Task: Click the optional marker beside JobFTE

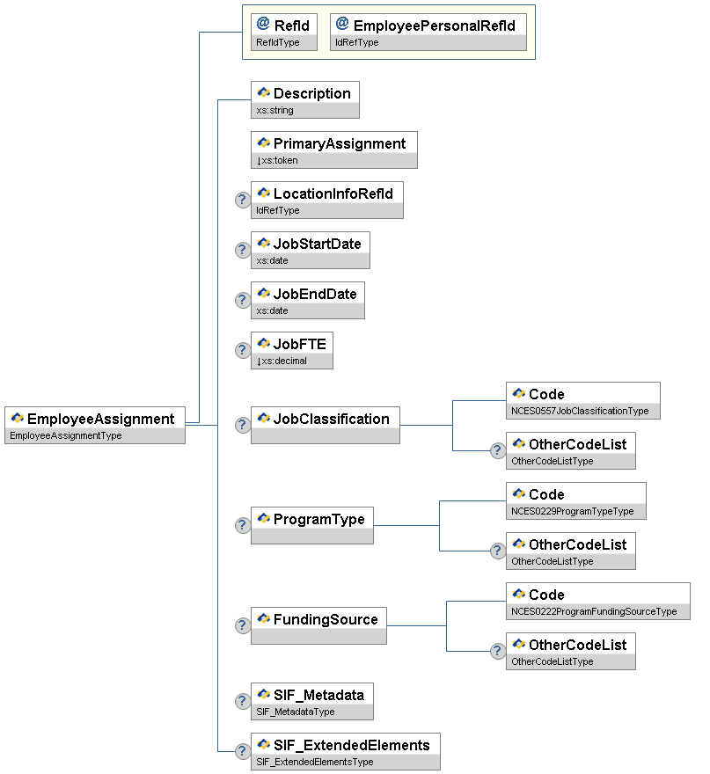Action: pos(243,350)
